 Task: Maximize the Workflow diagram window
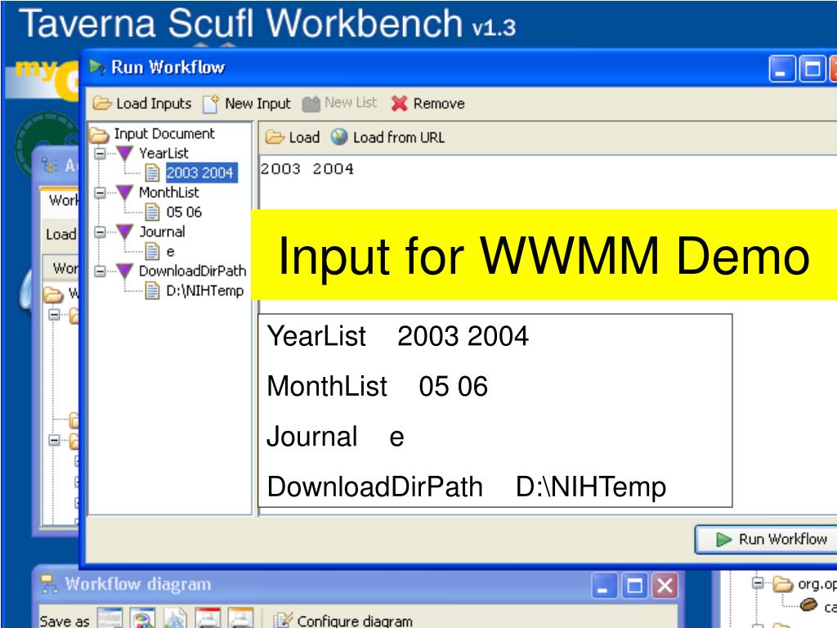(634, 586)
